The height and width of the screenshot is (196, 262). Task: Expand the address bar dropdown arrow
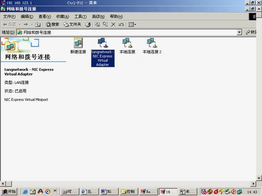240,32
